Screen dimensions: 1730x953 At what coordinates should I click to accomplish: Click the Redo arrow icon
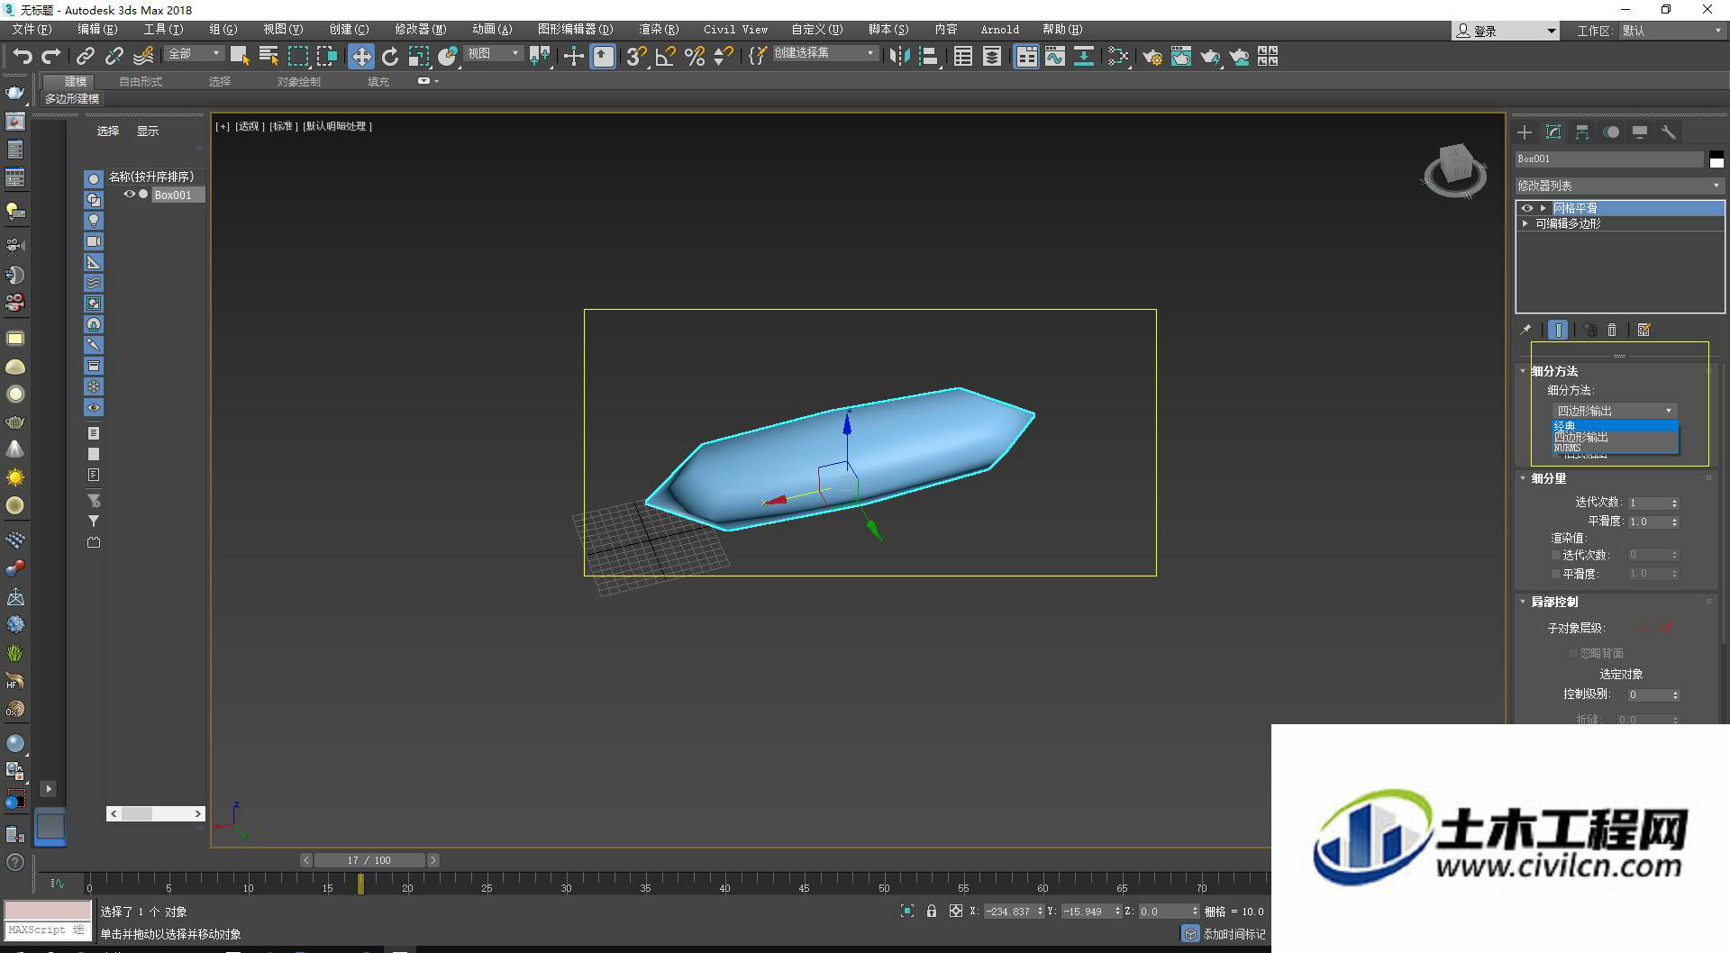tap(51, 56)
